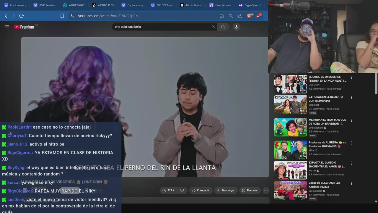The height and width of the screenshot is (213, 378).
Task: Start voice search with the microphone
Action: [x=236, y=27]
